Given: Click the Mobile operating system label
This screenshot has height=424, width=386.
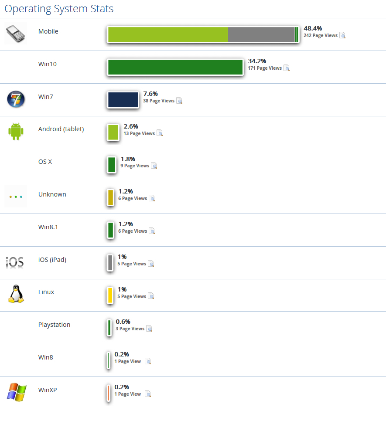Looking at the screenshot, I should point(48,31).
